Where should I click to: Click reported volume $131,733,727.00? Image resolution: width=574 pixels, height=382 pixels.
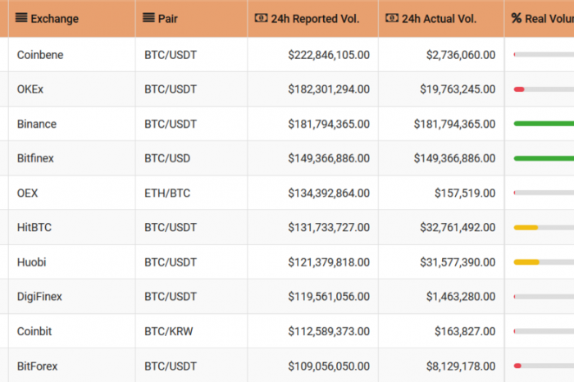(x=329, y=227)
